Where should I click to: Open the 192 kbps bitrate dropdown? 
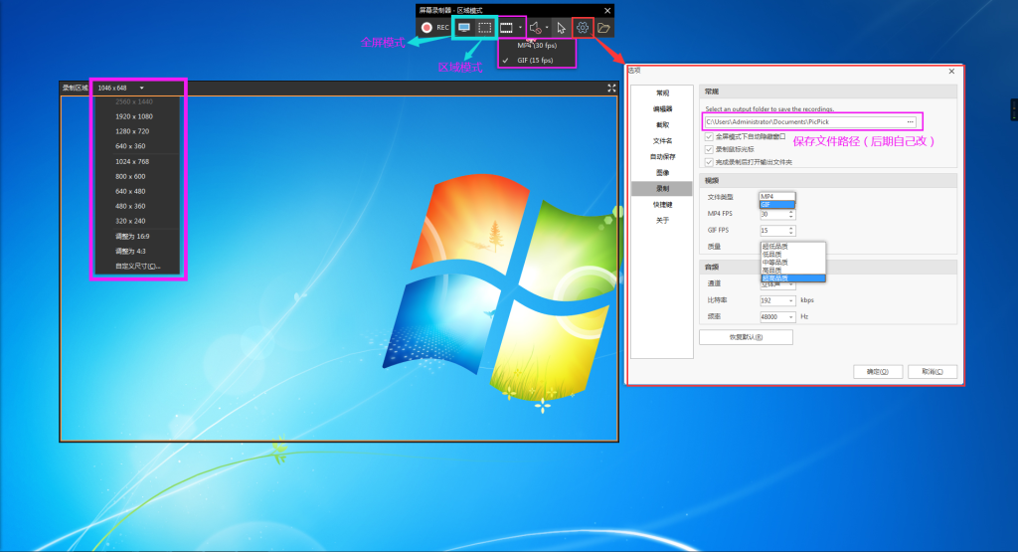(776, 299)
